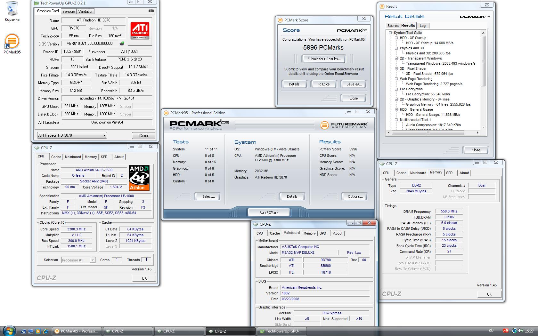Click the BIOS save icon in GPU-Z

pyautogui.click(x=122, y=44)
